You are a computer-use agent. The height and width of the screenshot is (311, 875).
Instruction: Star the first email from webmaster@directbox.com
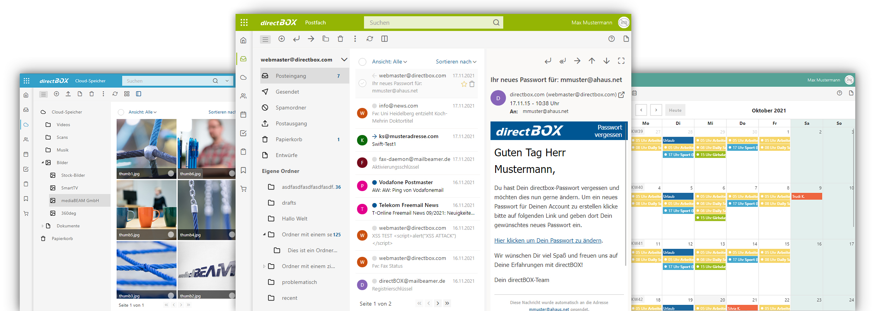[x=464, y=84]
